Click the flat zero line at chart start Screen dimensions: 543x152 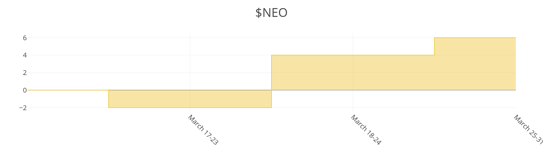coord(68,90)
